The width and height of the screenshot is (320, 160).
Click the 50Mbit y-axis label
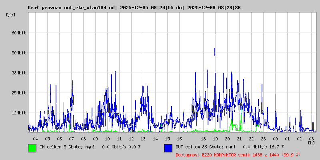[19, 53]
